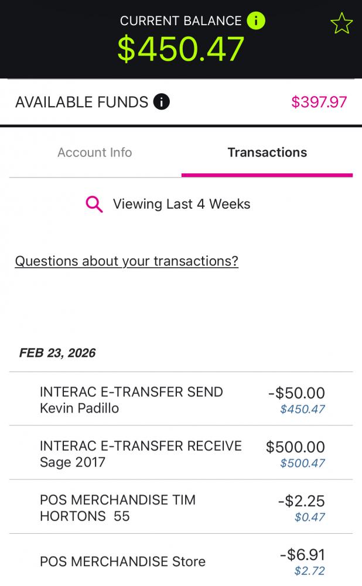362x586 pixels.
Task: Open "Questions about your transactions?" link
Action: click(127, 261)
